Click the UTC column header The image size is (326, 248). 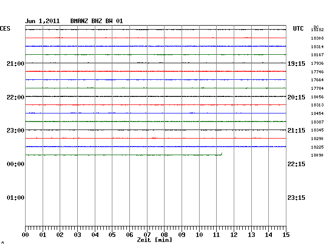[x=298, y=29]
